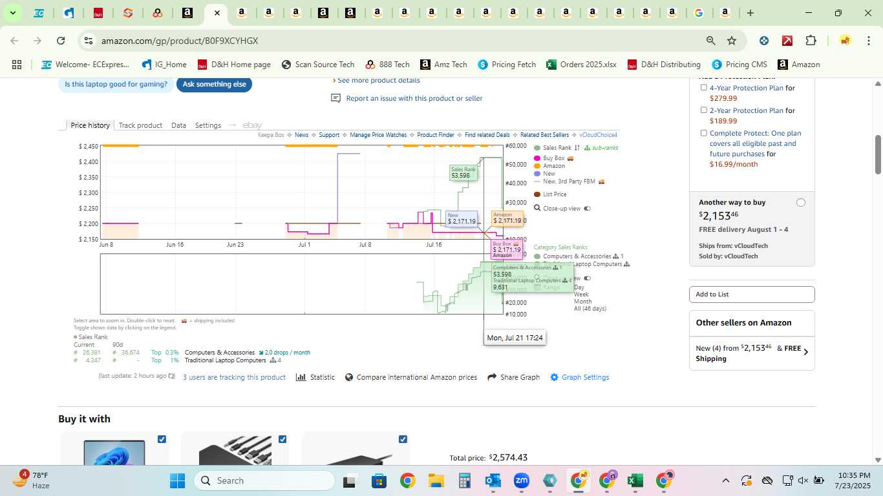
Task: Go back to the previous page
Action: click(14, 41)
